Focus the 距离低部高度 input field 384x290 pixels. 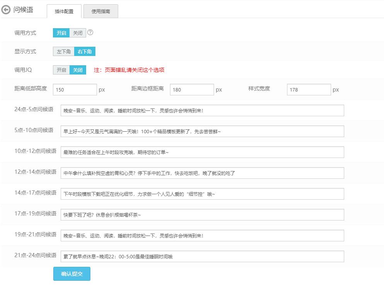click(75, 90)
